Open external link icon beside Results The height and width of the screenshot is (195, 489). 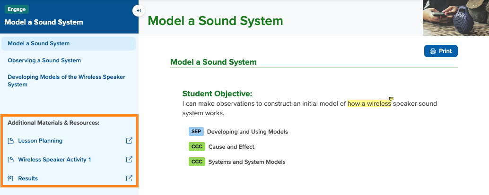129,178
